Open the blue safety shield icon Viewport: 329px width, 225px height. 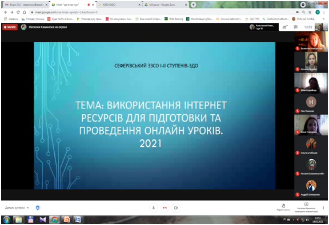[38, 208]
